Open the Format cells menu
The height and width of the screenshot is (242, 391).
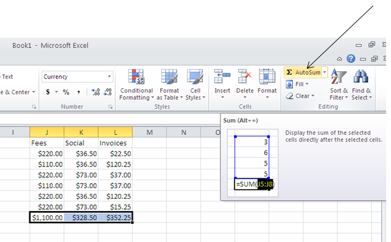tap(267, 84)
